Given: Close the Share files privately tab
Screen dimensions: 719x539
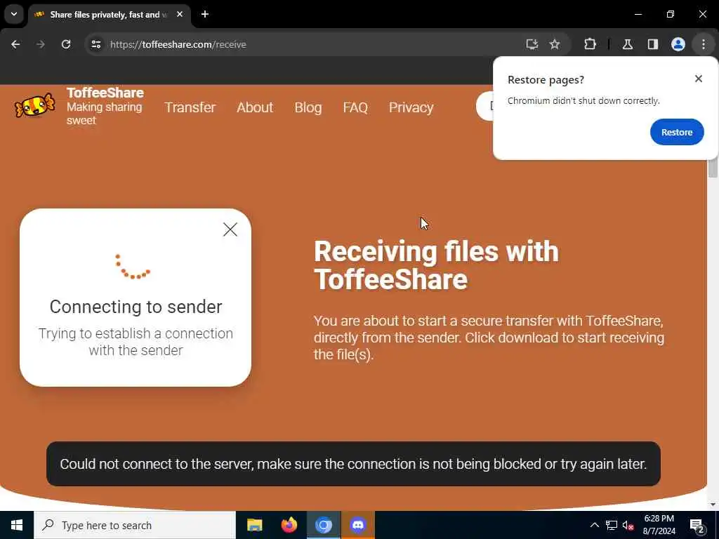Looking at the screenshot, I should (180, 14).
